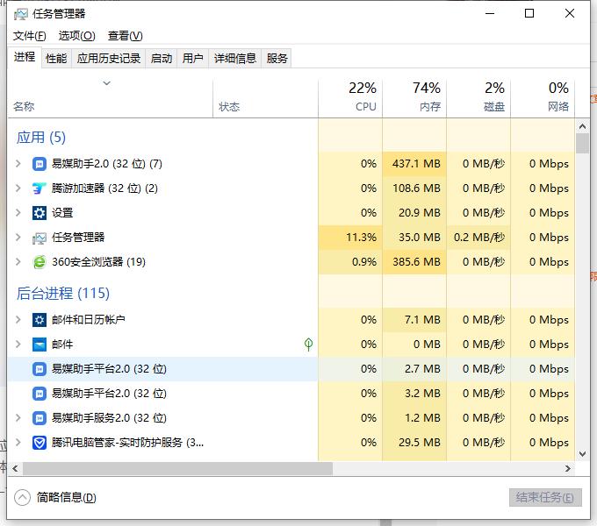Viewport: 597px width, 526px height.
Task: Click the vertical scrollbar down arrow
Action: tap(582, 454)
